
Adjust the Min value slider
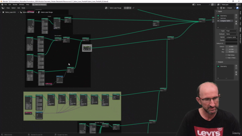click(231, 49)
